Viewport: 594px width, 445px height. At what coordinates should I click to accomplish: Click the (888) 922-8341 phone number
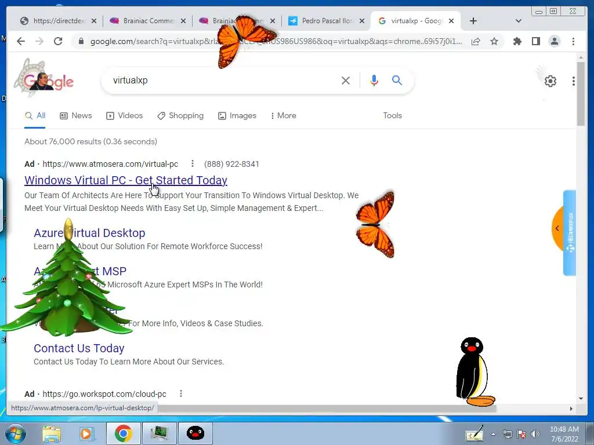pyautogui.click(x=231, y=164)
